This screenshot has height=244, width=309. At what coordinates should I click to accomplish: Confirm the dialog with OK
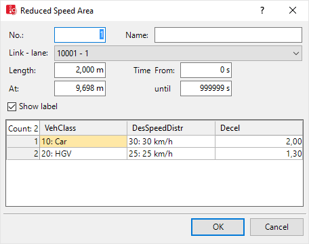(218, 227)
